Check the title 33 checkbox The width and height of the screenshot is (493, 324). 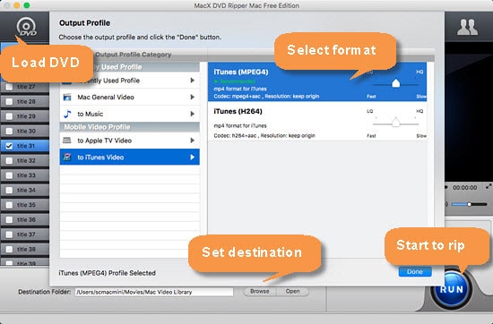coord(9,175)
